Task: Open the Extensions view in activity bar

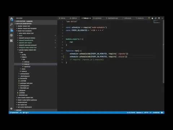Action: (x=12, y=41)
